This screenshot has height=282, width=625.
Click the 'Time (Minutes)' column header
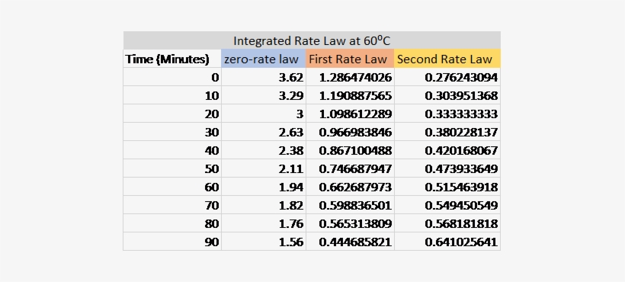(x=172, y=59)
